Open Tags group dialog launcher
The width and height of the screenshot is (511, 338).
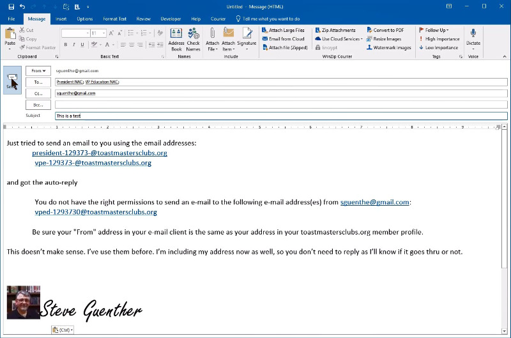pos(461,57)
